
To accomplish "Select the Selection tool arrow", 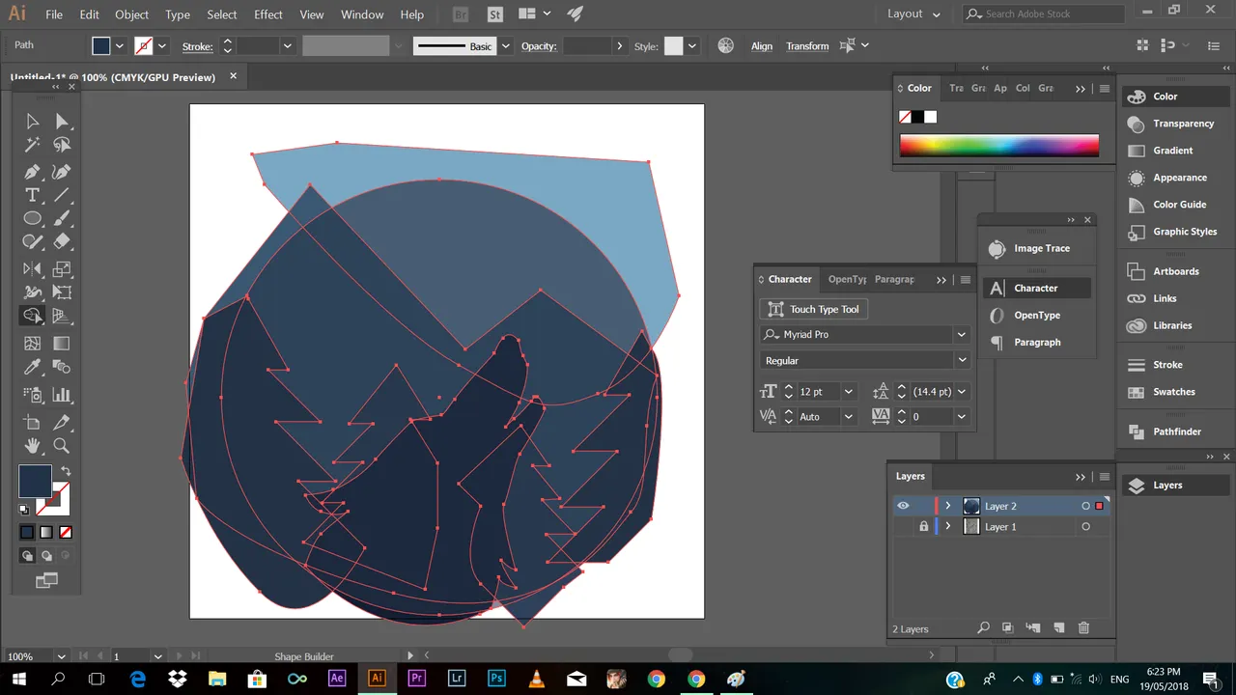I will [32, 121].
